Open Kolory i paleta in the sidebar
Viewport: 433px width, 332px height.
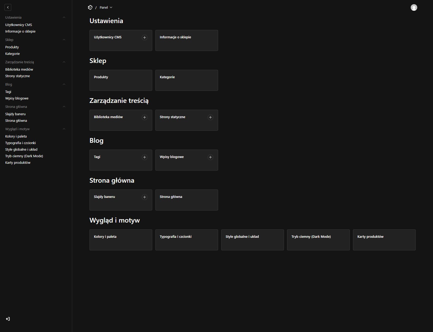click(x=16, y=136)
